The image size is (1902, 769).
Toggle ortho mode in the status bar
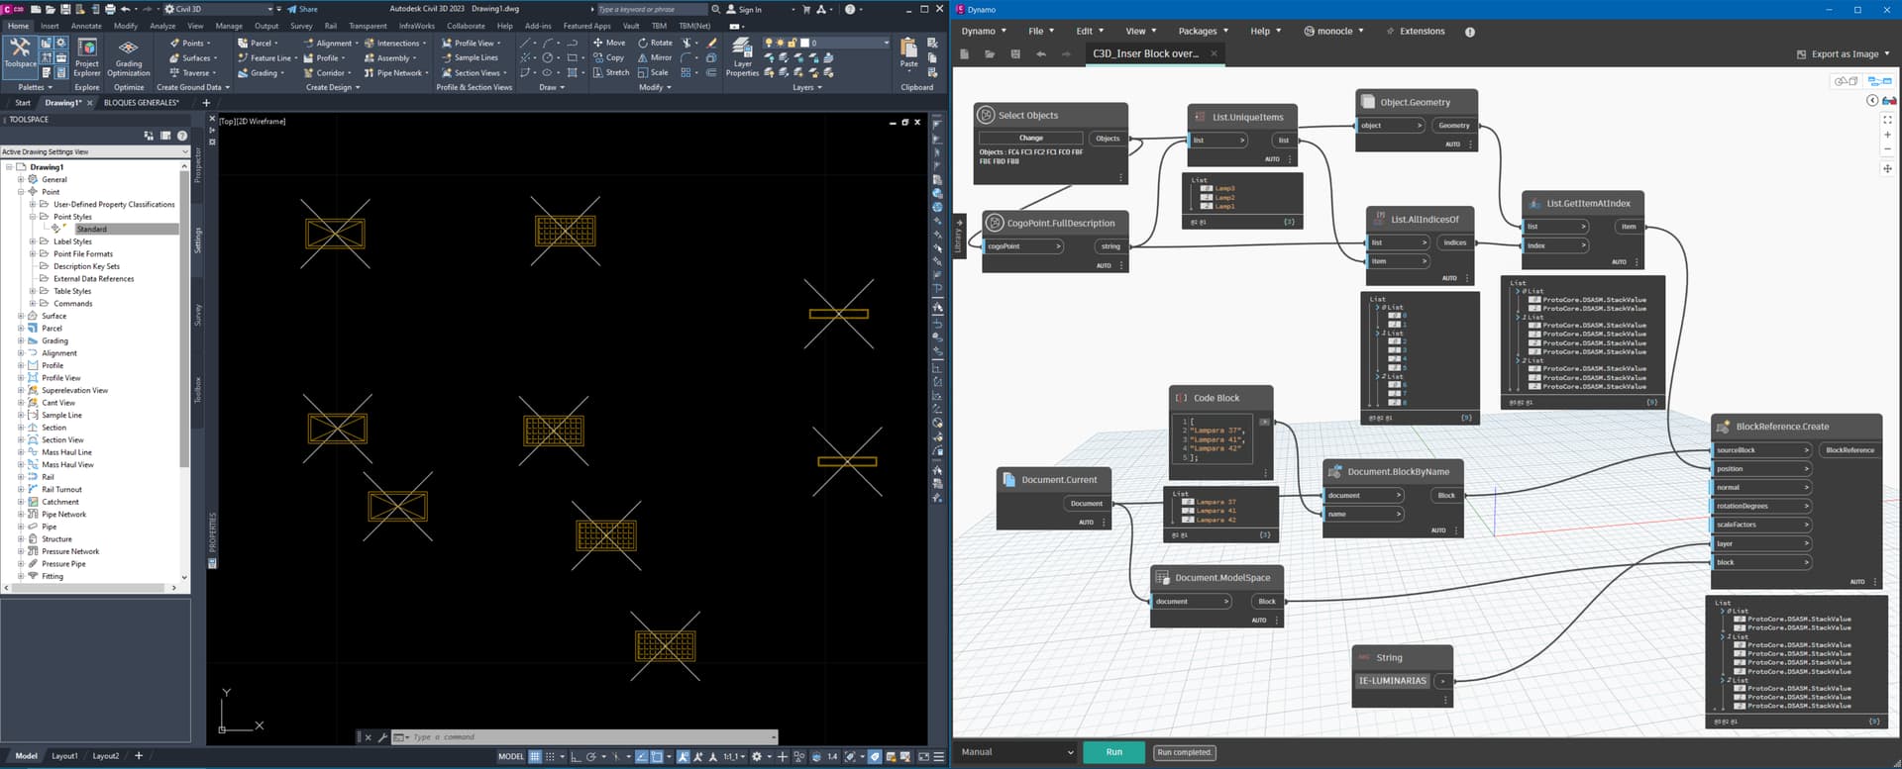577,756
